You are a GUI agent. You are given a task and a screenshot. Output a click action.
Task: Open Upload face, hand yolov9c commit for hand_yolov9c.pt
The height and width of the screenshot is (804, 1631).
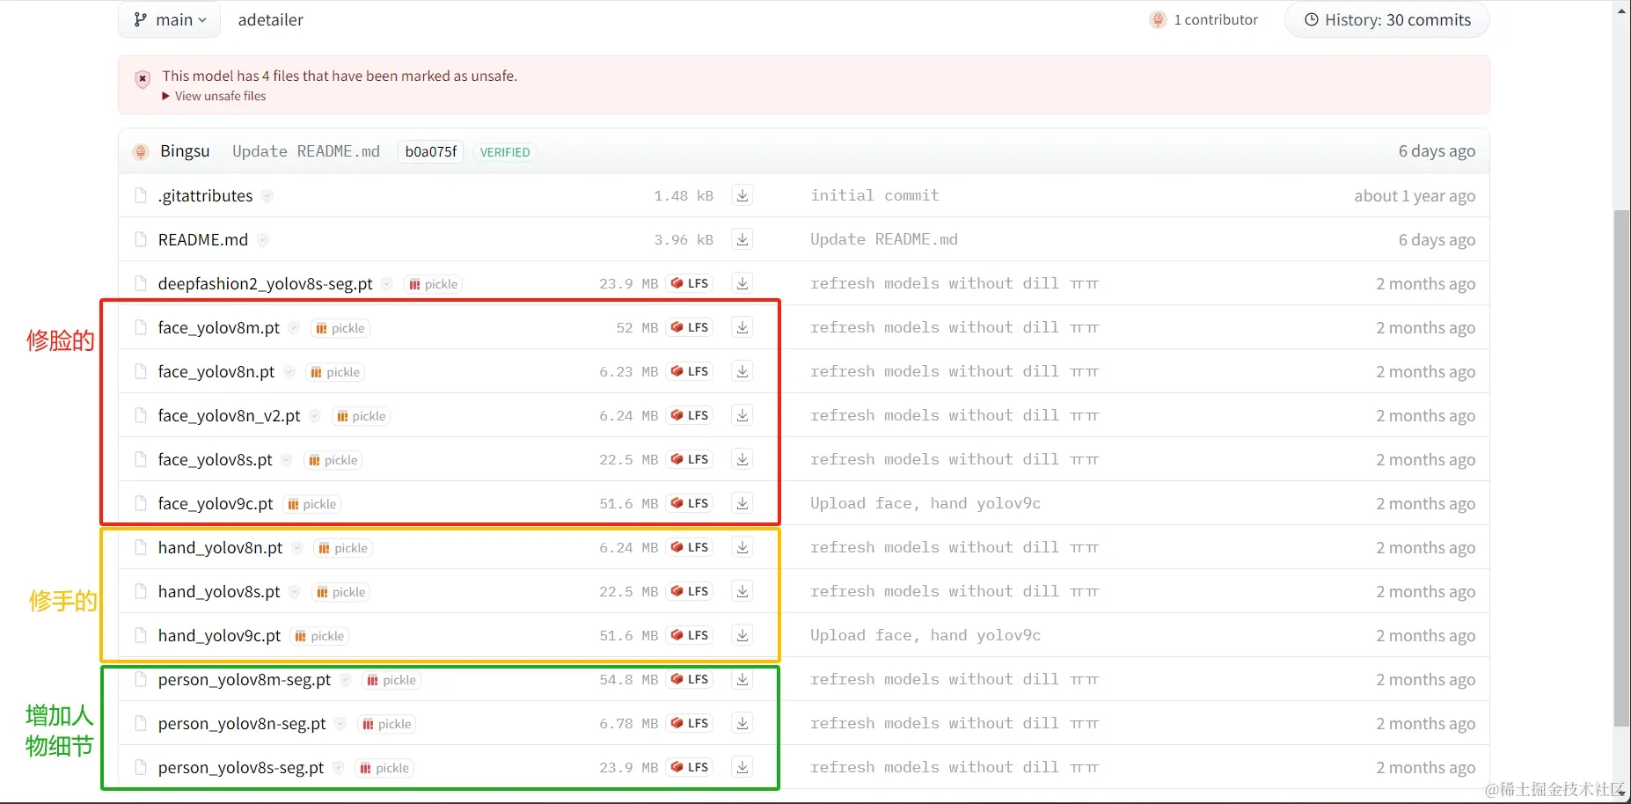coord(925,635)
